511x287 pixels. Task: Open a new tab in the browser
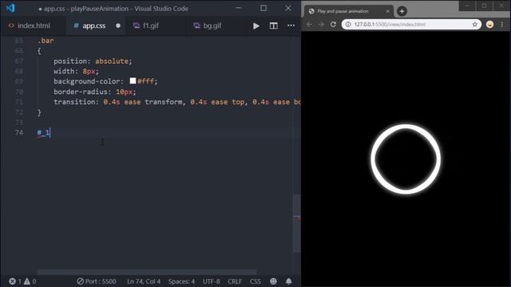(x=402, y=11)
